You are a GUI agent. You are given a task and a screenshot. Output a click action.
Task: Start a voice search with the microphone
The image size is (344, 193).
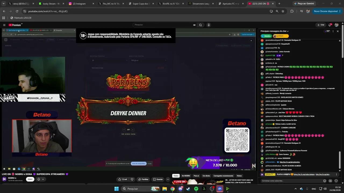click(209, 25)
